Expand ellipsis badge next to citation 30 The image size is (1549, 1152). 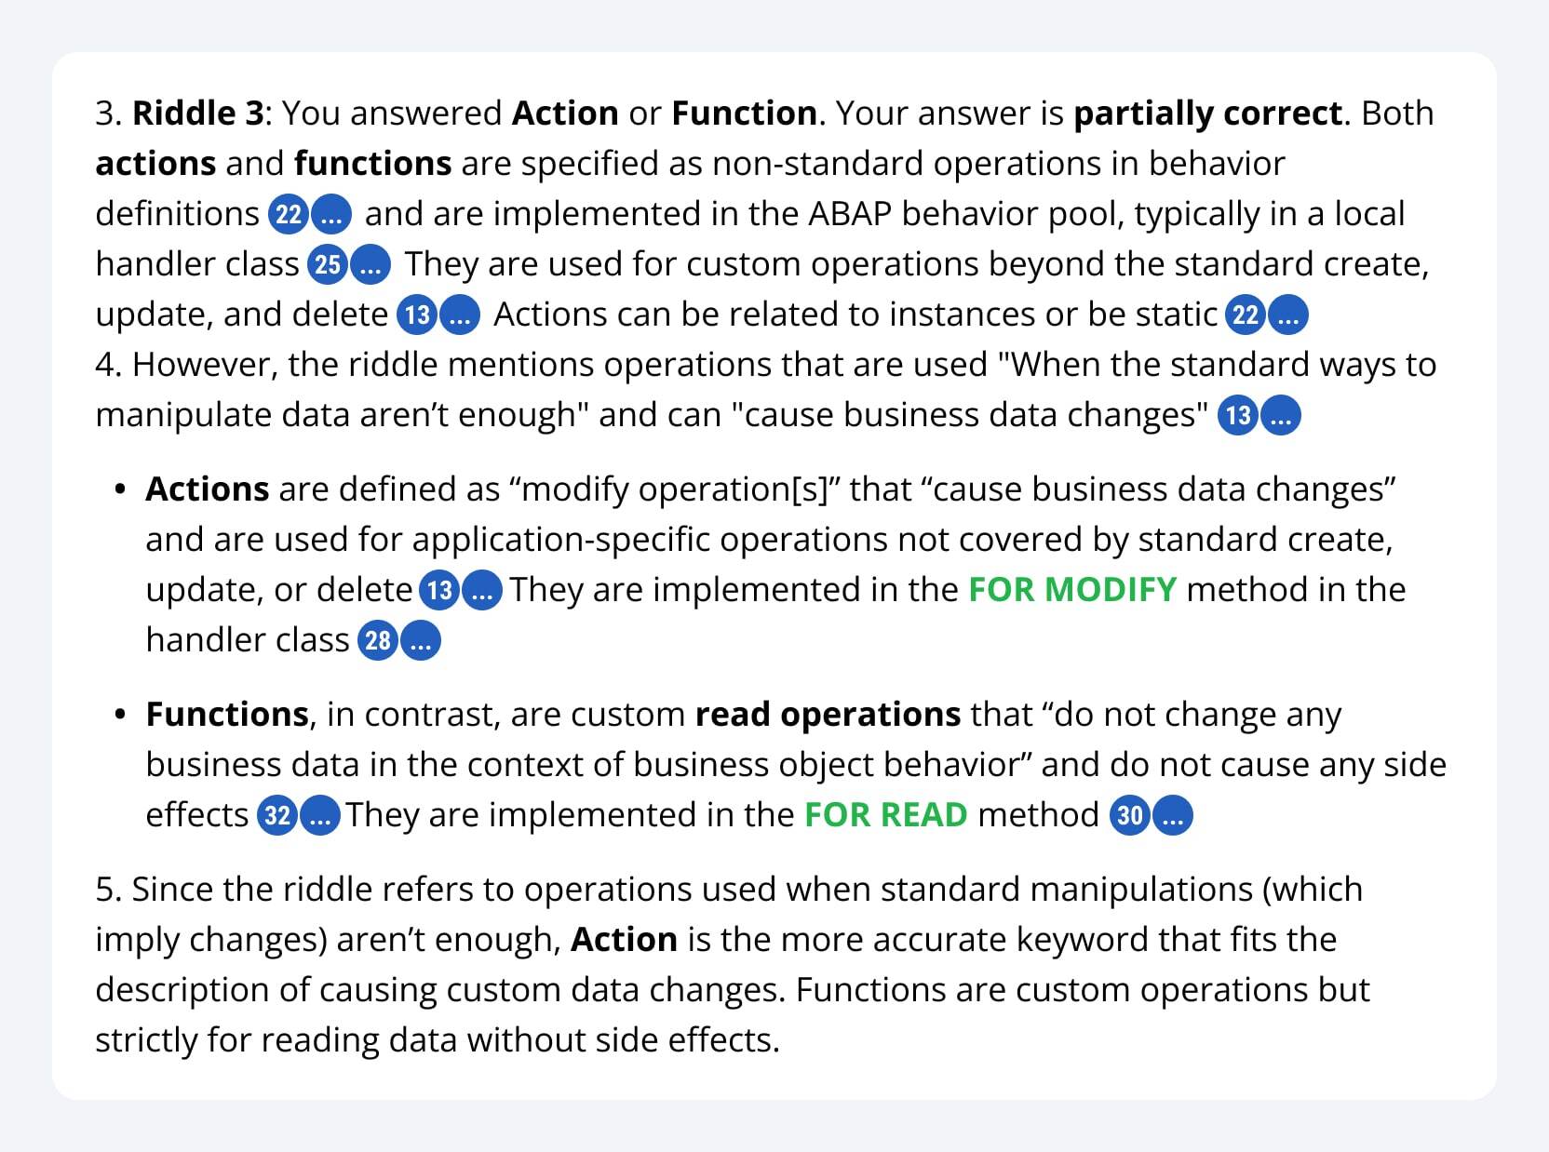click(1172, 816)
